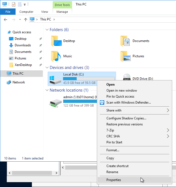Click the pin icon next to Desktop
Screen dimensions: 176x187
coord(41,39)
